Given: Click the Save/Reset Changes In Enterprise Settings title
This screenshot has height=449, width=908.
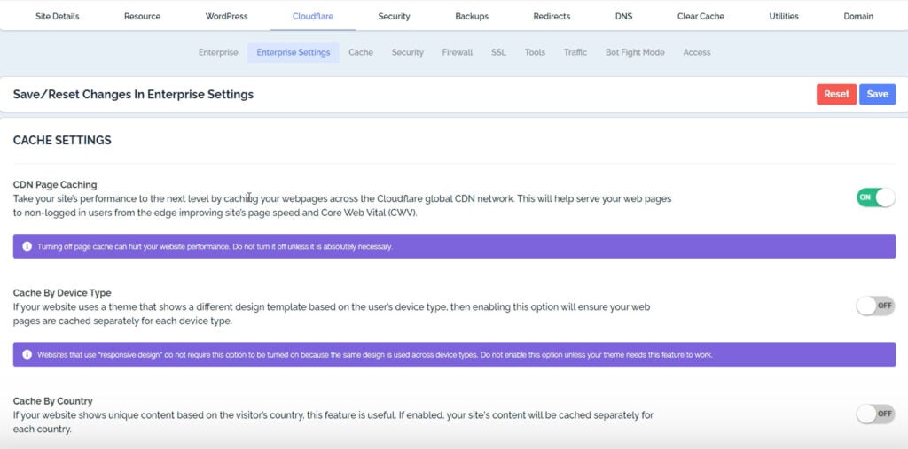Looking at the screenshot, I should point(133,94).
